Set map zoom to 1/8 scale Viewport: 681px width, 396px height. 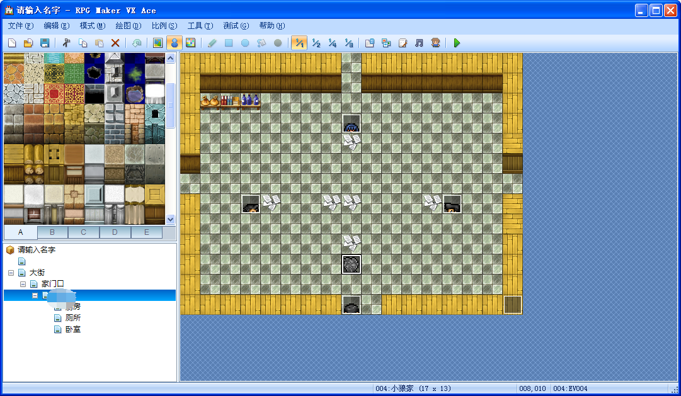pyautogui.click(x=349, y=43)
